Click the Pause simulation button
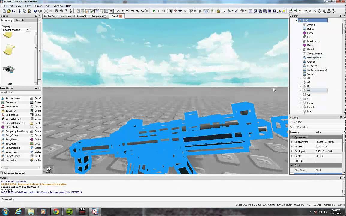The height and width of the screenshot is (216, 346). 159,11
